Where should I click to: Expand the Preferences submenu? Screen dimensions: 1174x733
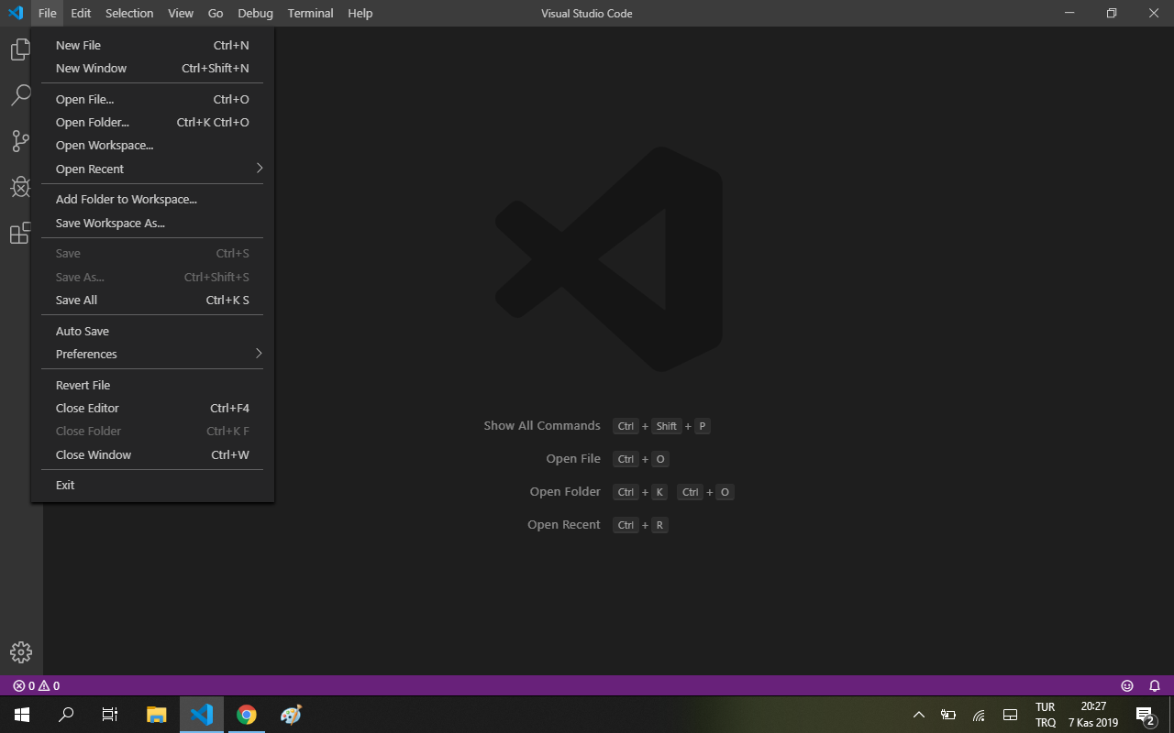click(152, 354)
